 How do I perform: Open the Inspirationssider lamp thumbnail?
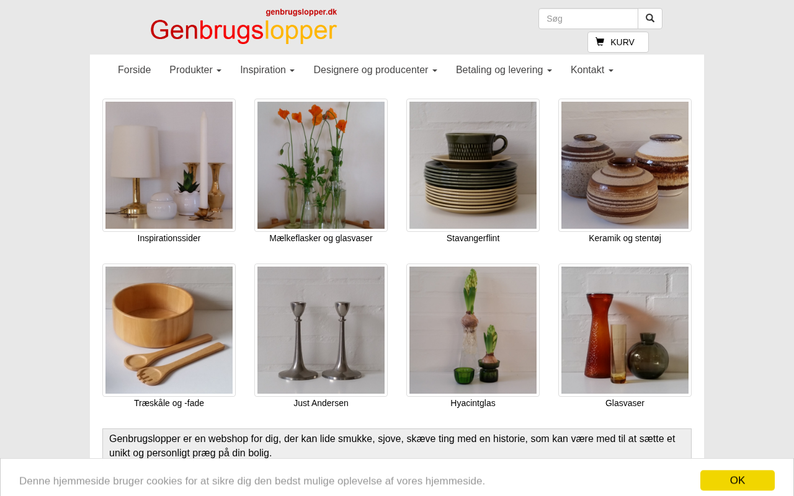tap(169, 166)
